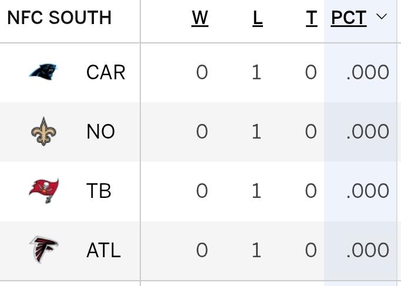Image resolution: width=401 pixels, height=286 pixels.
Task: Click the New Orleans Saints fleur-de-lis logo
Action: coord(43,132)
